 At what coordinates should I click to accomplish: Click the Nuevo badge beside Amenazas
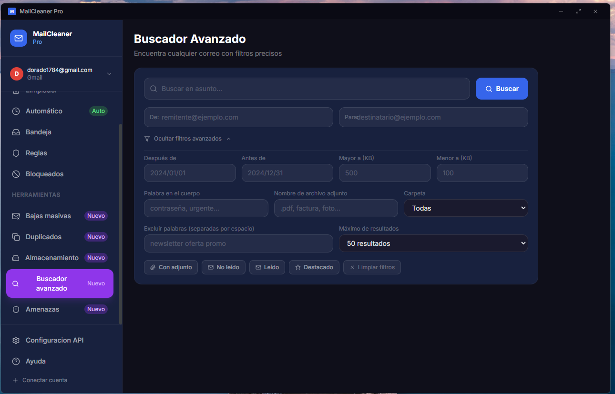[x=96, y=309]
